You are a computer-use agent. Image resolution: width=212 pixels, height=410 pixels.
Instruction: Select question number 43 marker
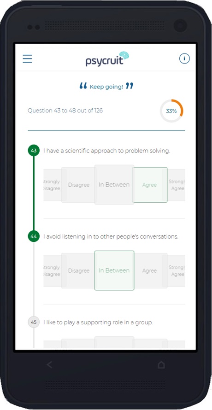34,151
